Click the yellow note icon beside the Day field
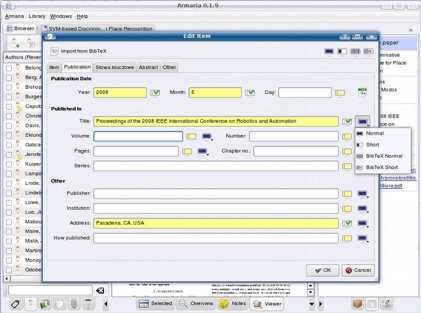Viewport: 421px width, 313px height. pos(339,93)
